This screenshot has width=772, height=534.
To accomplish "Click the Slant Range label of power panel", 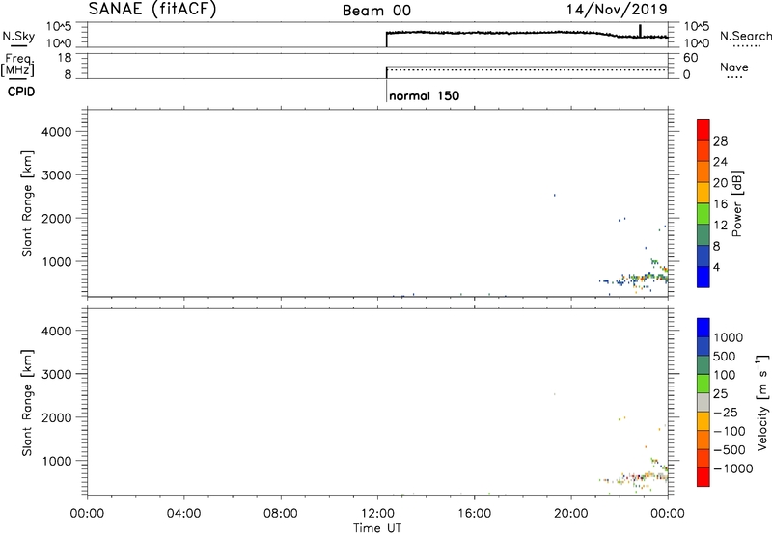I will (27, 203).
